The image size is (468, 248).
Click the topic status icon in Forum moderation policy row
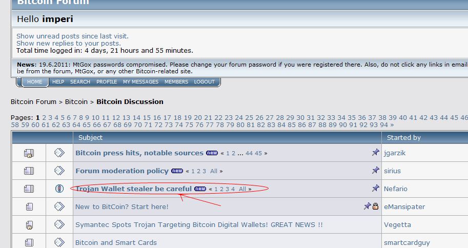pyautogui.click(x=29, y=171)
